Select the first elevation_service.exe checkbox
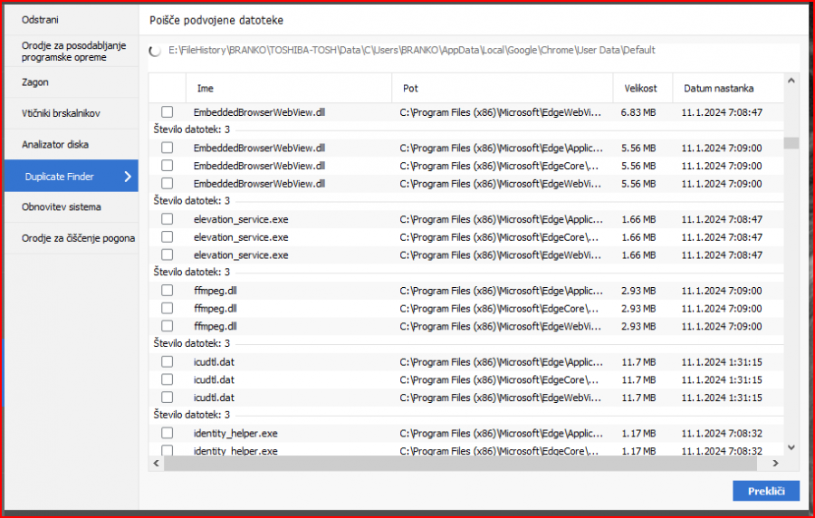The image size is (815, 518). [x=168, y=219]
